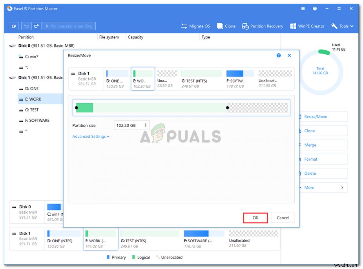The height and width of the screenshot is (269, 363).
Task: Select F: SOFTWARE in partition list
Action: click(x=37, y=121)
